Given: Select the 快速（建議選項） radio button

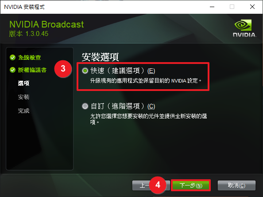Looking at the screenshot, I should click(85, 71).
